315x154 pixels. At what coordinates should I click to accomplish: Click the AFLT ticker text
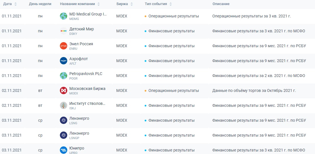(x=73, y=64)
